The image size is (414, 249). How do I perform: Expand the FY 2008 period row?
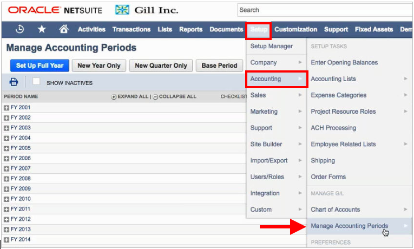click(x=6, y=179)
